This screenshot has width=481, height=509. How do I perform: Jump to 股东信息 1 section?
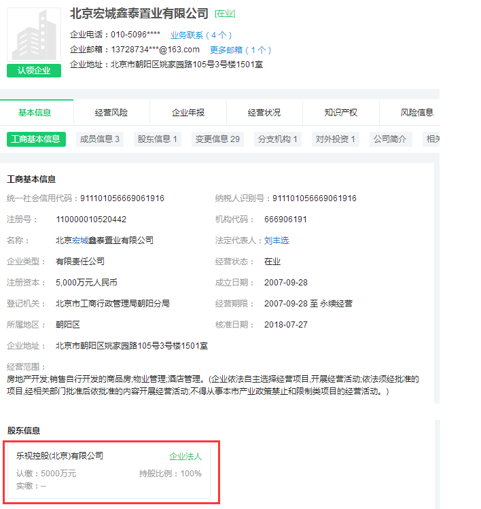[158, 139]
